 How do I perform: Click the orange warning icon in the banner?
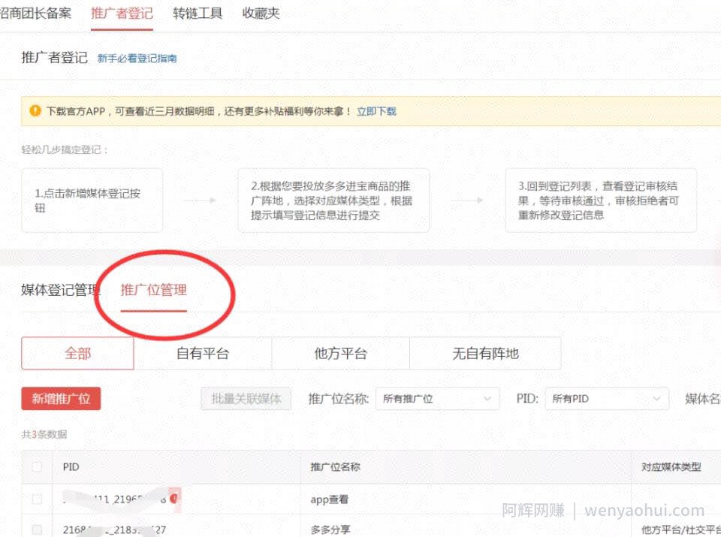[x=35, y=111]
